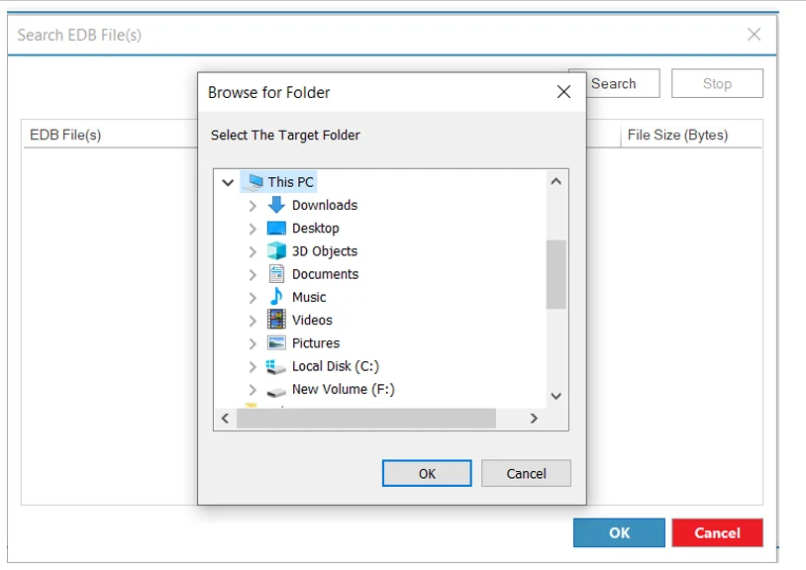Select the Desktop folder label

(315, 228)
